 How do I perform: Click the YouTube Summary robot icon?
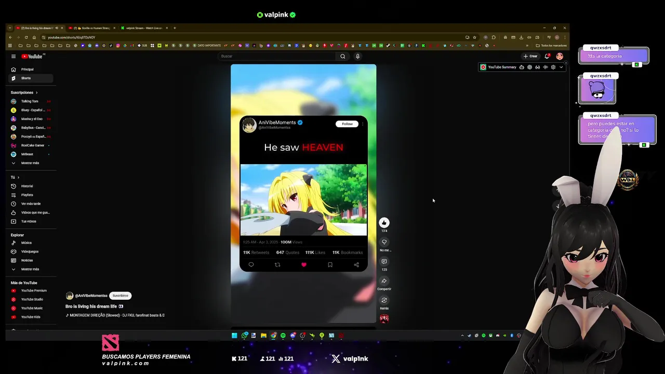pyautogui.click(x=522, y=67)
